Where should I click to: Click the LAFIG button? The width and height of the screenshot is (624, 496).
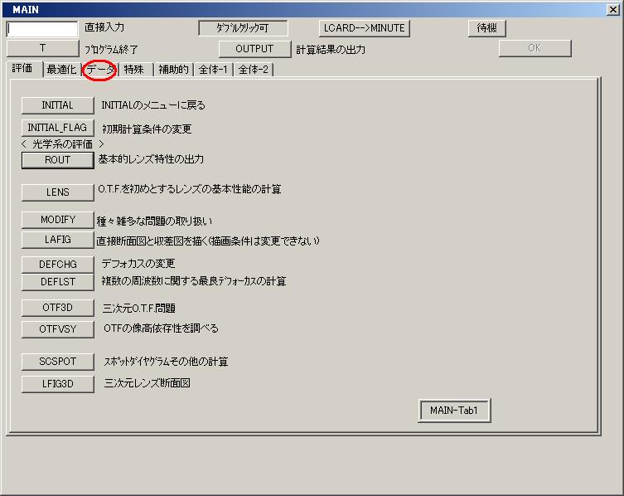click(x=58, y=240)
